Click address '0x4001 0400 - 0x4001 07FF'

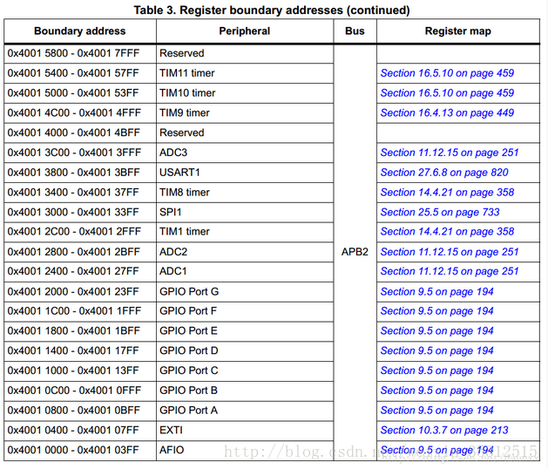coord(73,430)
